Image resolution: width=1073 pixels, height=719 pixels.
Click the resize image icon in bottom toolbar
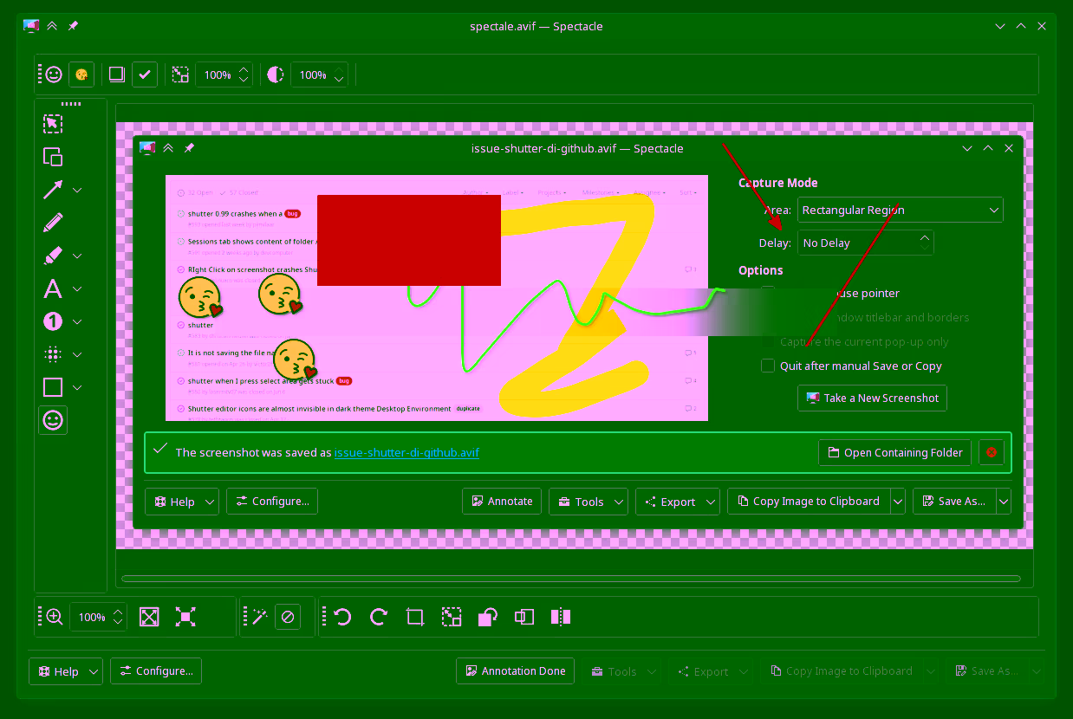click(452, 617)
